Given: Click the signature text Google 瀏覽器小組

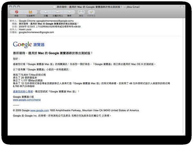Looking at the screenshot, I should coord(23,97).
